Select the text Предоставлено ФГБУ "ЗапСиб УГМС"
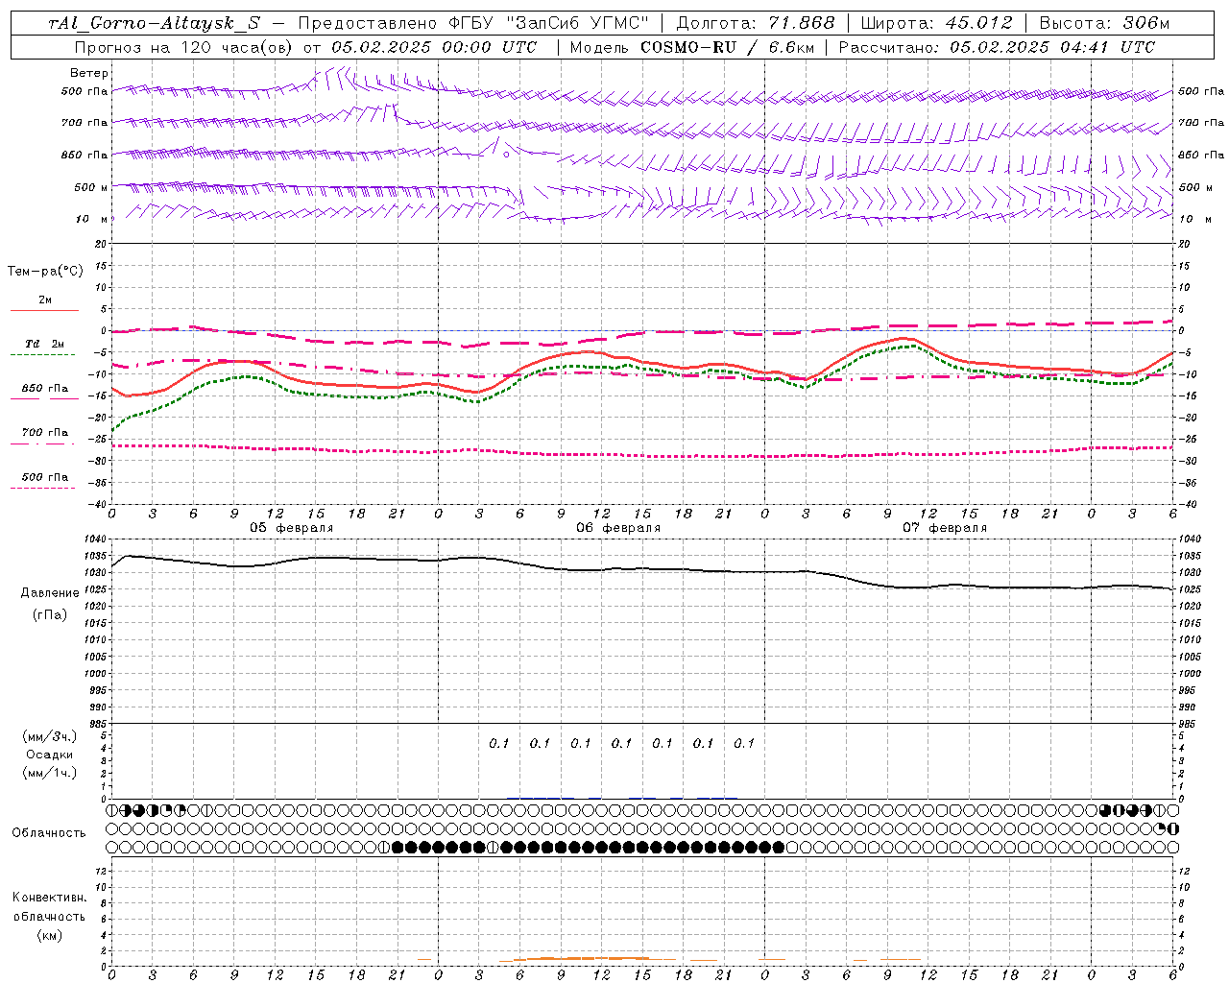This screenshot has width=1229, height=983. pos(473,23)
